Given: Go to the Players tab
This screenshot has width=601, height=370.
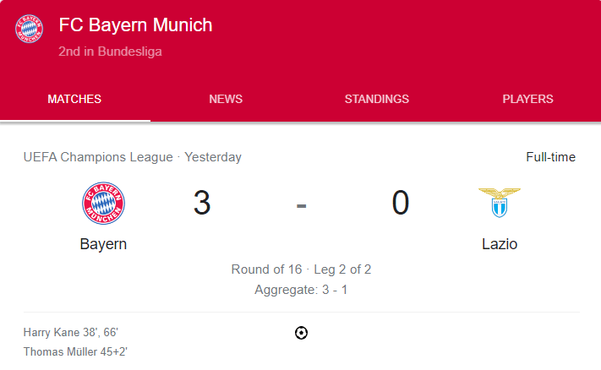Looking at the screenshot, I should pos(527,99).
